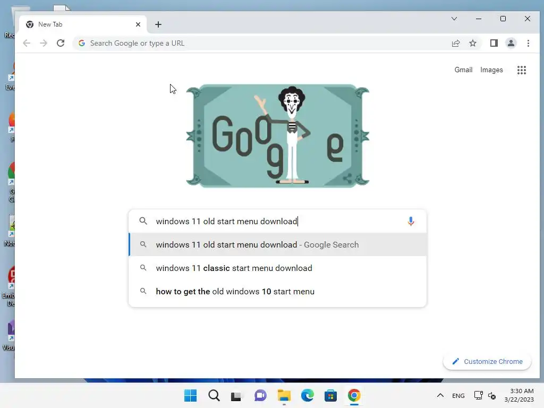Reload the page with refresh icon
544x408 pixels.
click(x=61, y=43)
